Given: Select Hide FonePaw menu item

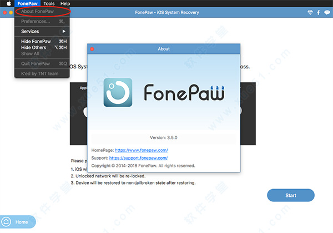Looking at the screenshot, I should 42,41.
